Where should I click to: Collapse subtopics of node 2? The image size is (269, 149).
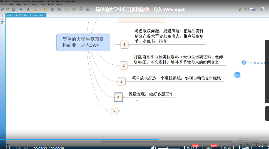point(129,65)
